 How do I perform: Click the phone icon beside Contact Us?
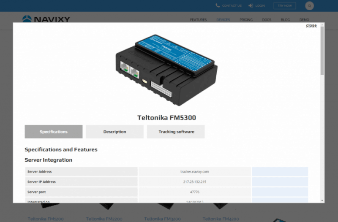click(x=218, y=5)
